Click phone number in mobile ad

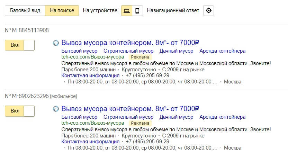tap(147, 142)
